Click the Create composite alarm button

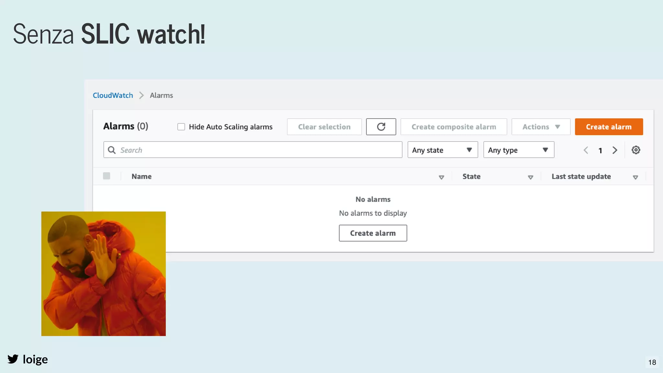click(454, 127)
